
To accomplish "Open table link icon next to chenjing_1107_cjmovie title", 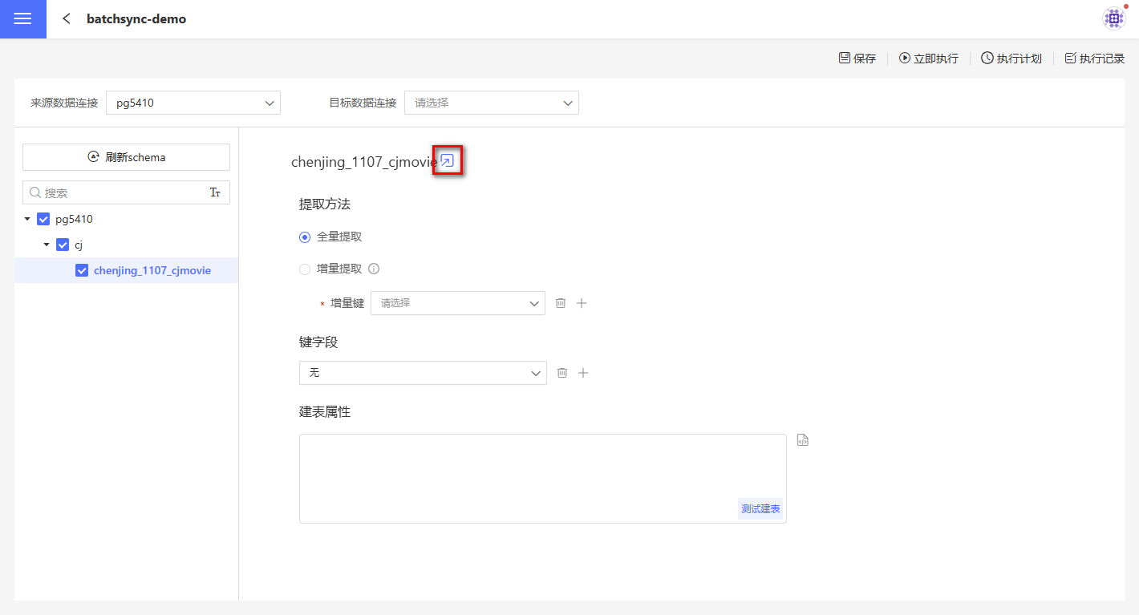I will [448, 161].
